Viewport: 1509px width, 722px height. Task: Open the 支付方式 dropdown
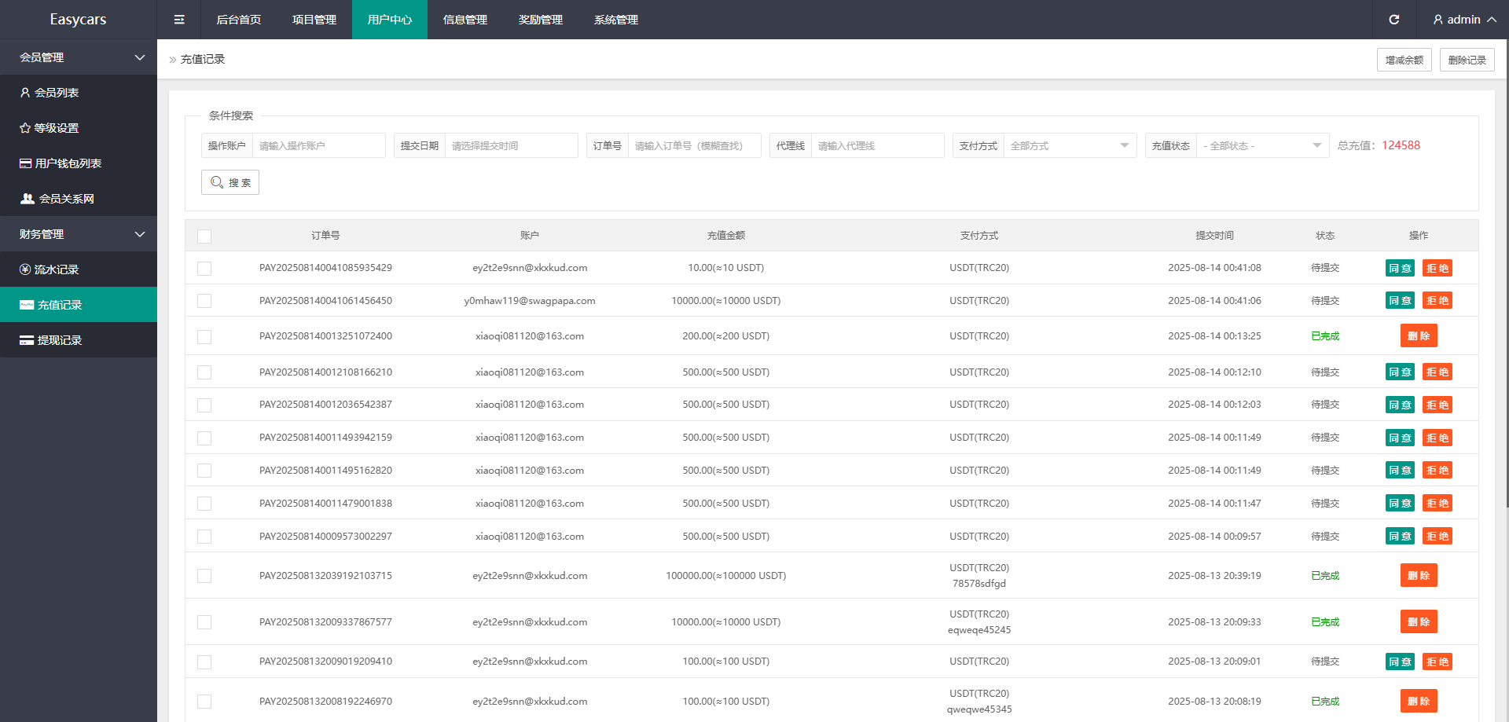(1069, 145)
